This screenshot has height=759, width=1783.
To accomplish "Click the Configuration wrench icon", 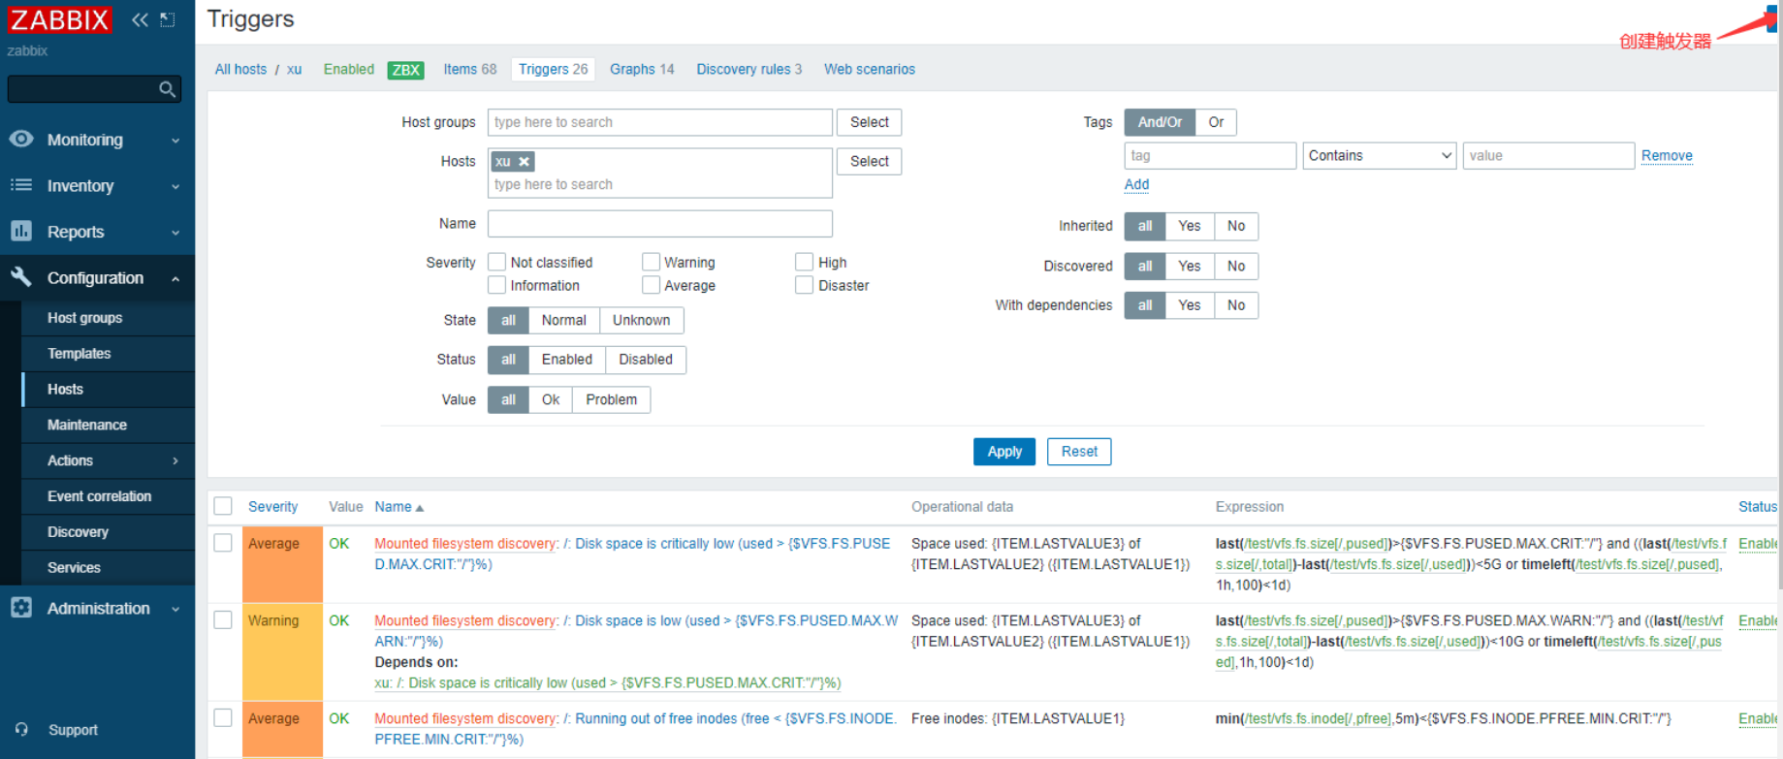I will (x=21, y=277).
